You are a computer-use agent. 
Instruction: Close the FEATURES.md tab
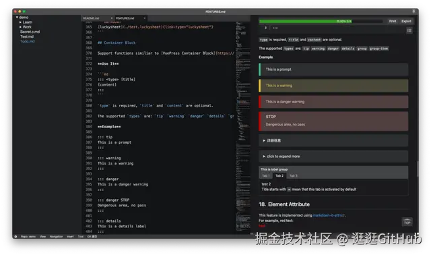point(145,18)
